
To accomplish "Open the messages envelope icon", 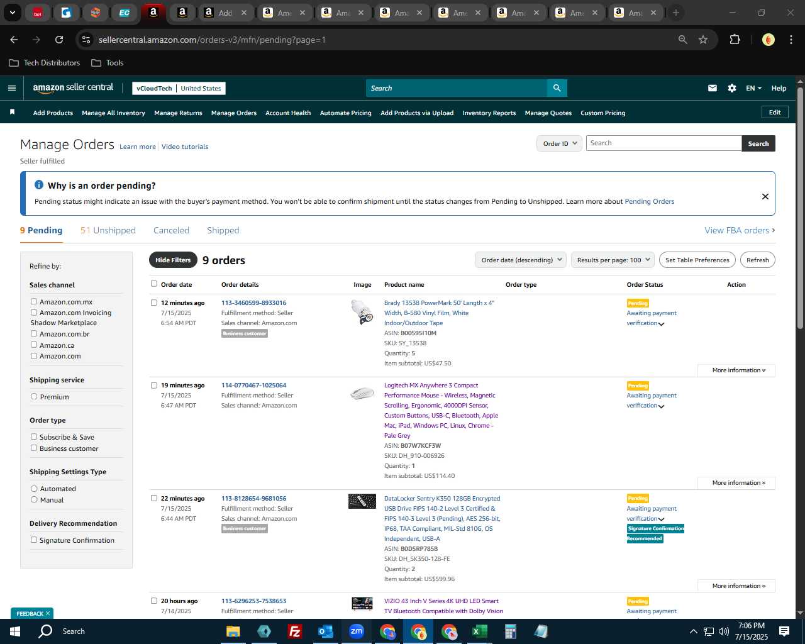I will [713, 88].
